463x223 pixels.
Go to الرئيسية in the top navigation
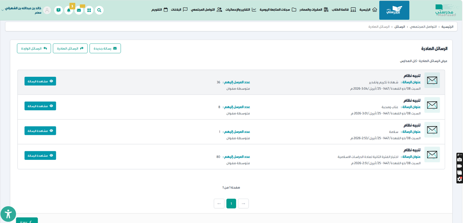(368, 10)
